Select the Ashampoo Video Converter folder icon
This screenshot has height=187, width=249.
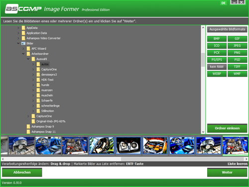(x=23, y=38)
